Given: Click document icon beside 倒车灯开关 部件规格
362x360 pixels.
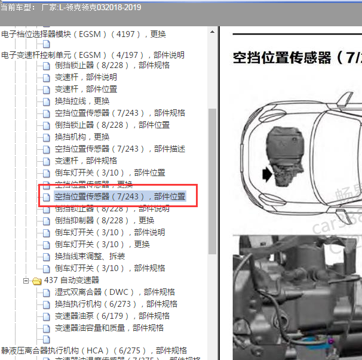Looking at the screenshot, I should [x=47, y=269].
